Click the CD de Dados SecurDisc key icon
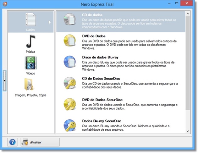The image size is (198, 153). [x=70, y=83]
